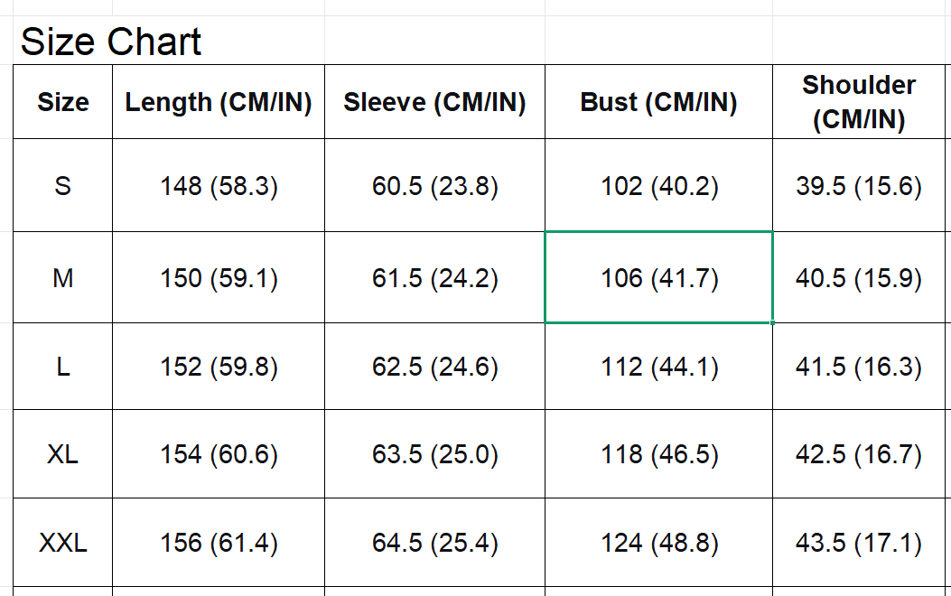
Task: Select the Sleeve (CM/IN) header cell
Action: 434,103
